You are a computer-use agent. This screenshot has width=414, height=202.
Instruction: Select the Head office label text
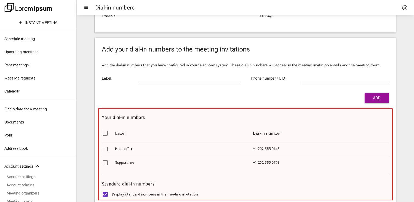click(x=124, y=149)
